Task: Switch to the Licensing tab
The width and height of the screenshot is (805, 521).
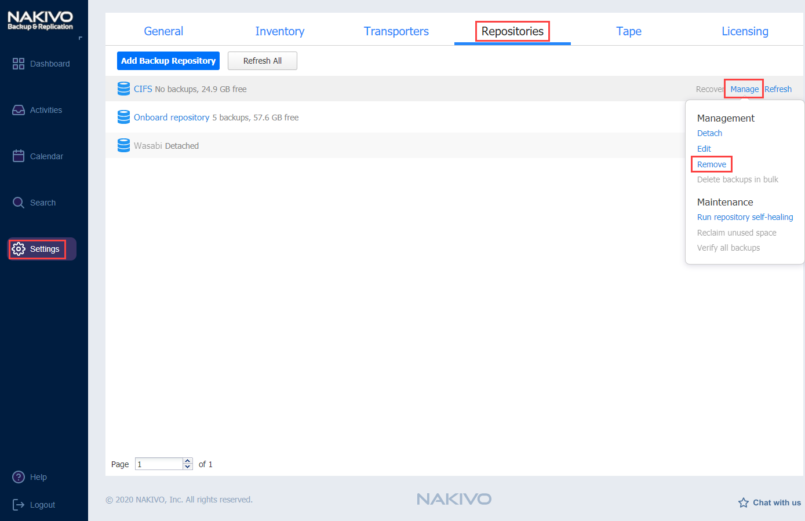Action: 745,31
